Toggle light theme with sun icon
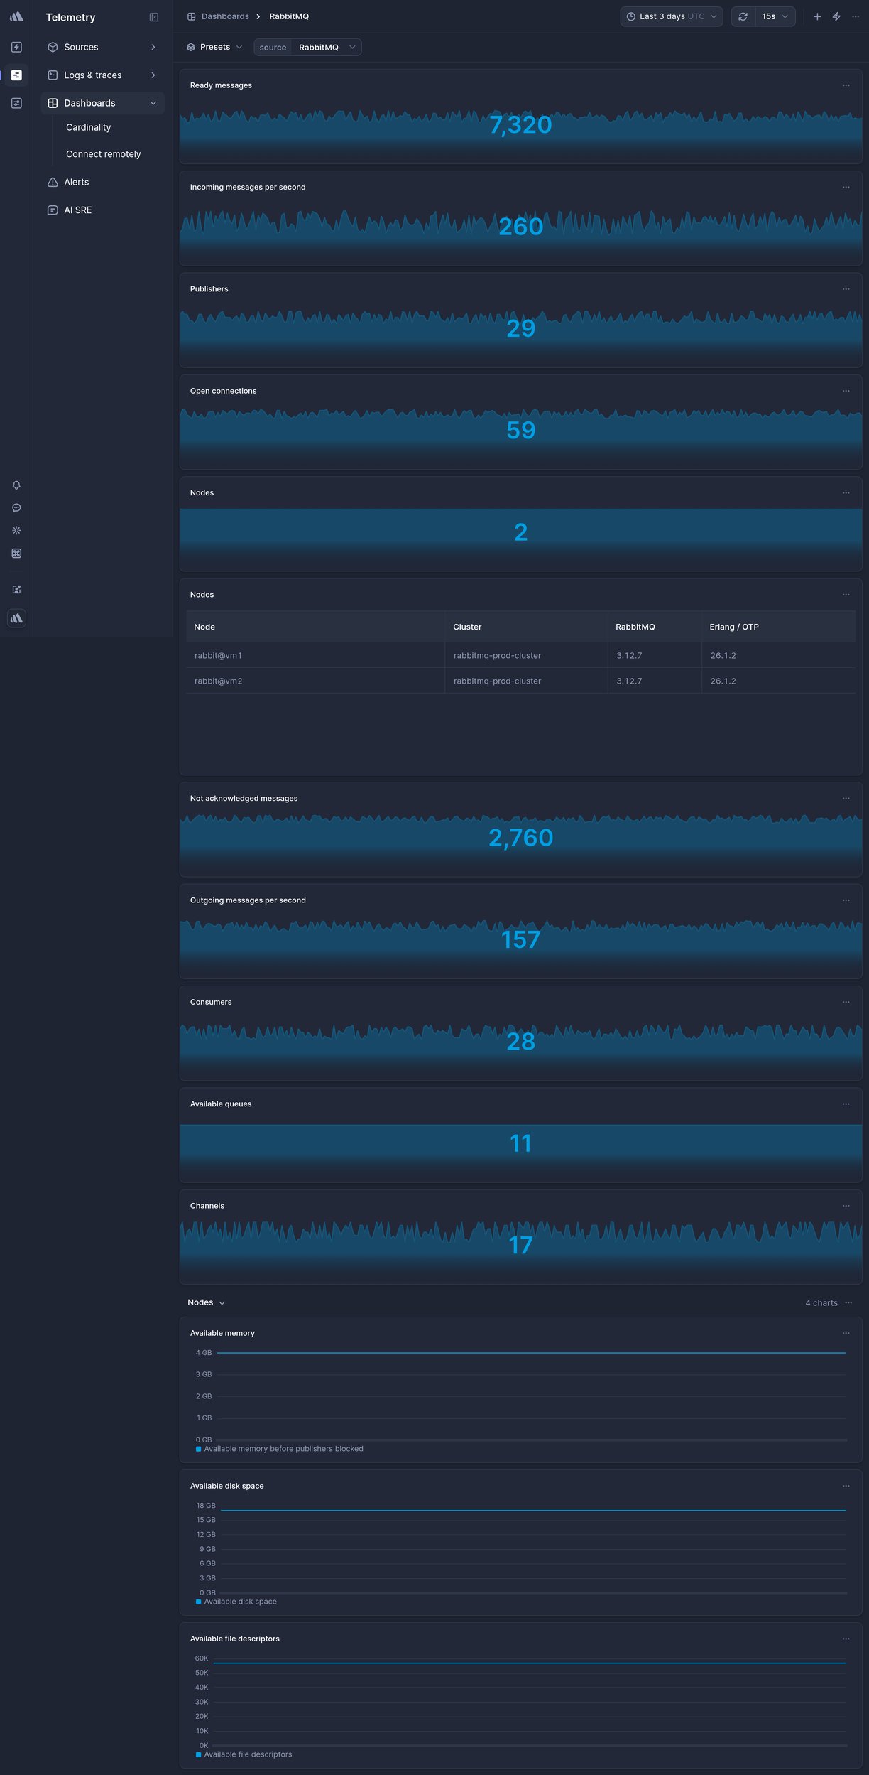 click(16, 531)
